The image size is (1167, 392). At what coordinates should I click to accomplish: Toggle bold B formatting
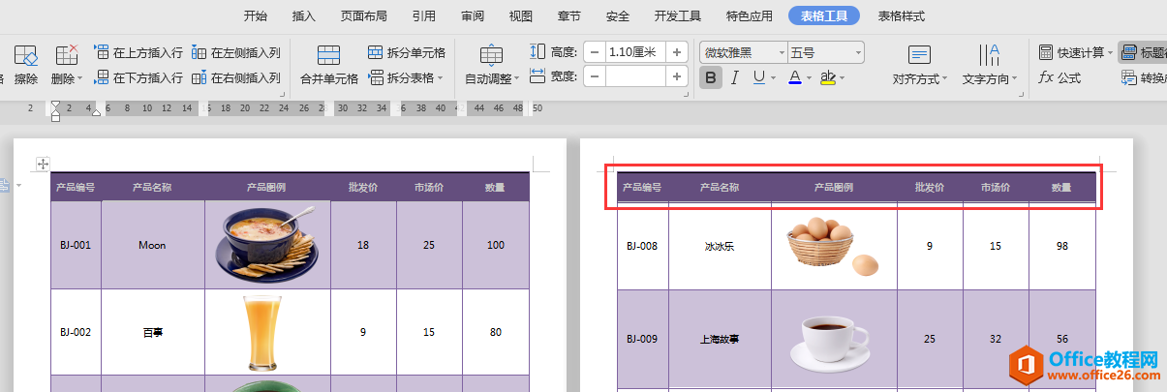(711, 77)
